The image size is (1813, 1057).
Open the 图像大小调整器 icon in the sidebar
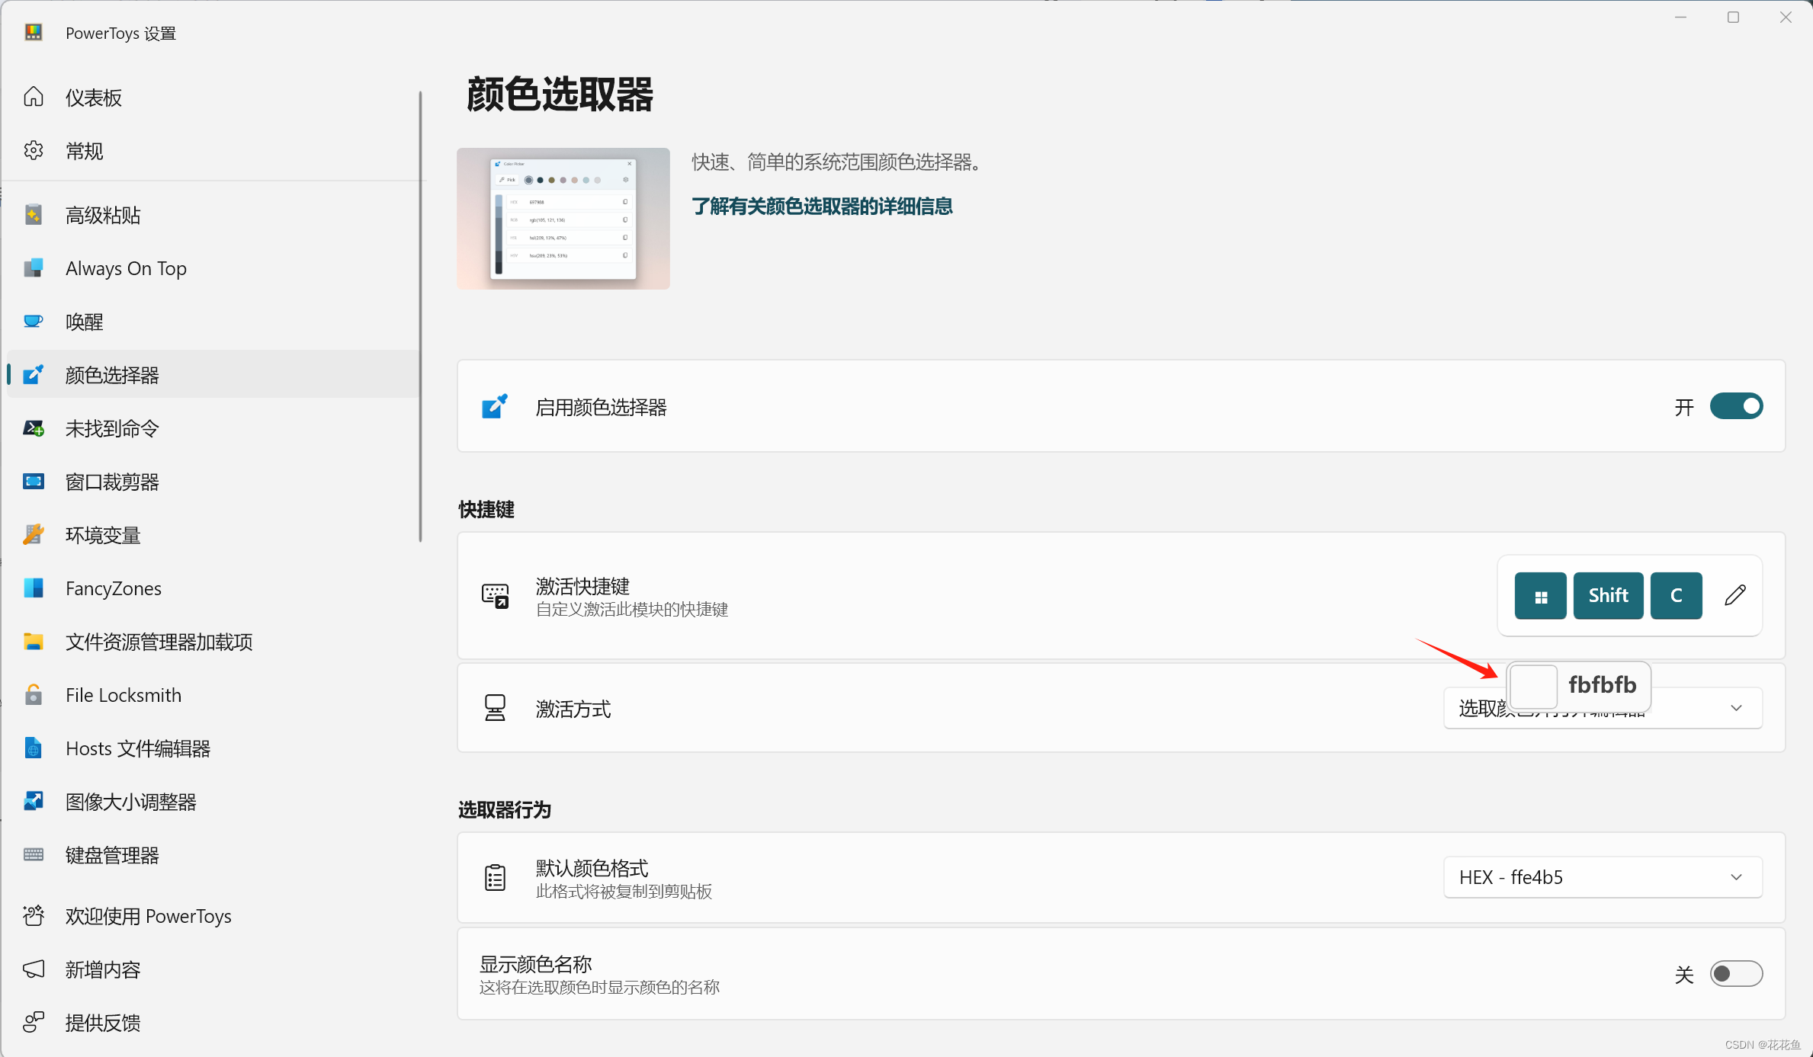[x=34, y=802]
